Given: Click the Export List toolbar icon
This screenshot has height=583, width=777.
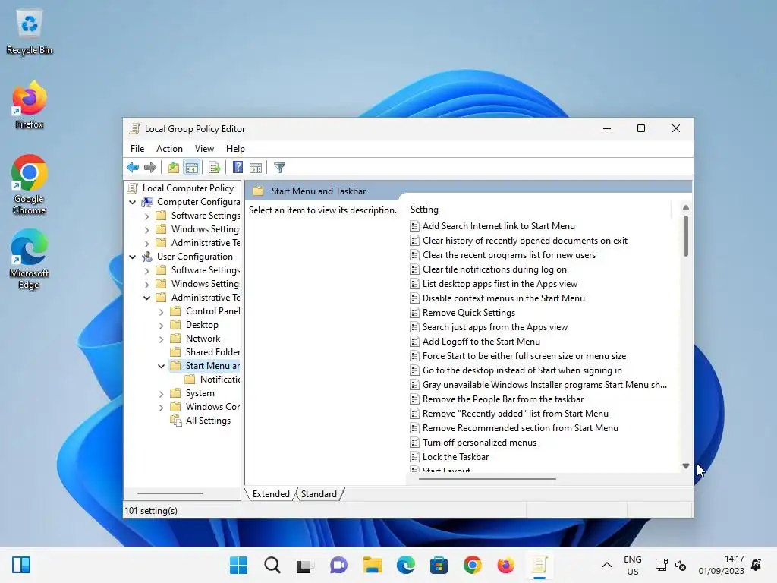Looking at the screenshot, I should tap(215, 168).
